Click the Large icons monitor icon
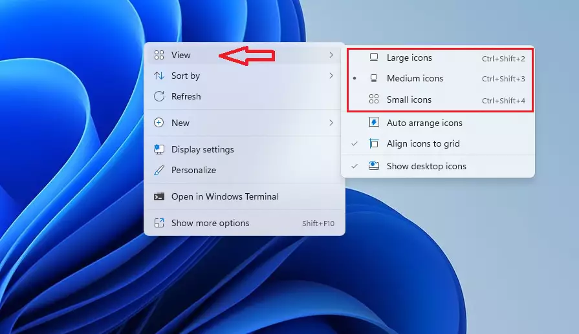Image resolution: width=579 pixels, height=334 pixels. point(374,57)
